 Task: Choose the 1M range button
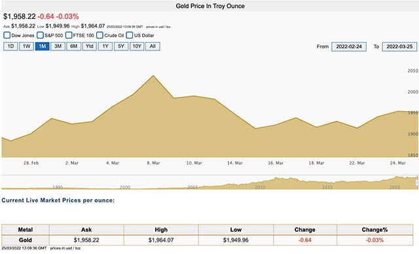point(42,46)
